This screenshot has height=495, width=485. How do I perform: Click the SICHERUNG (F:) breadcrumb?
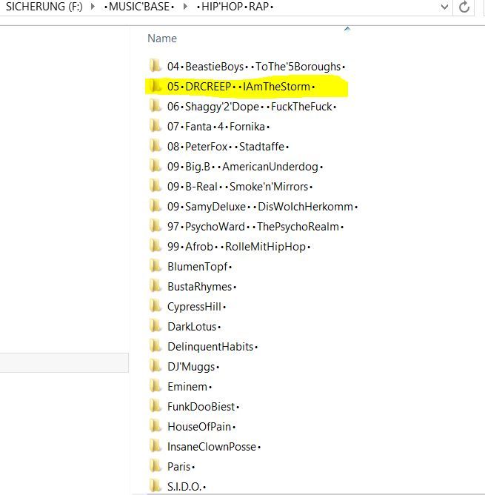click(44, 7)
